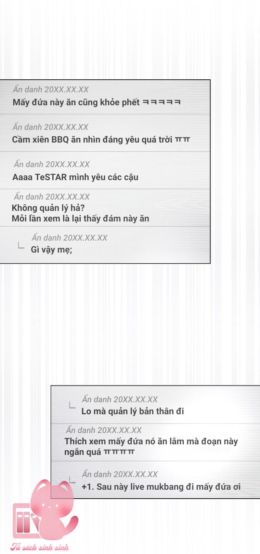Click 'Ẩn danh' author above 'Thích xem mấy đứa'

click(81, 430)
